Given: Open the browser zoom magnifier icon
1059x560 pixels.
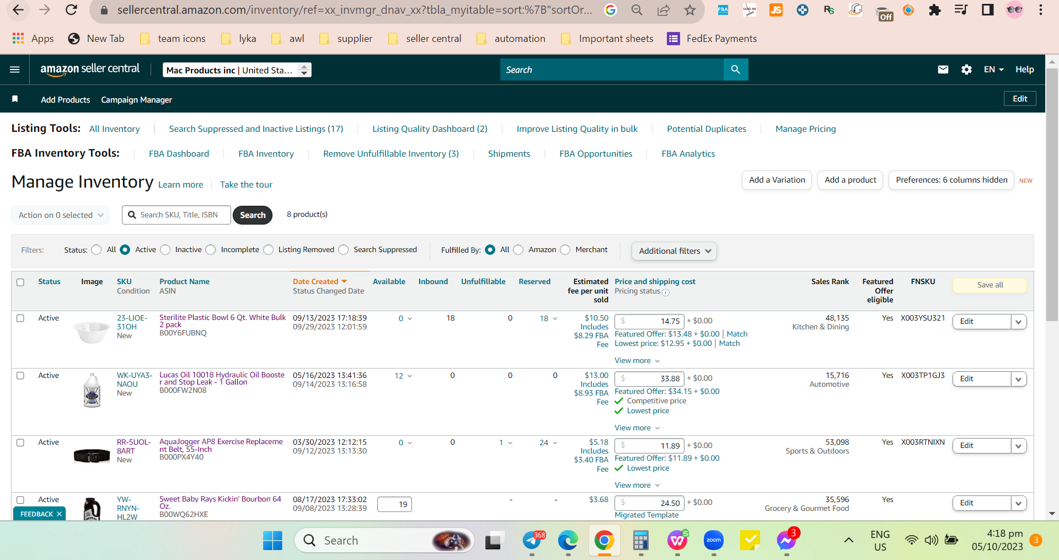Looking at the screenshot, I should click(x=637, y=10).
